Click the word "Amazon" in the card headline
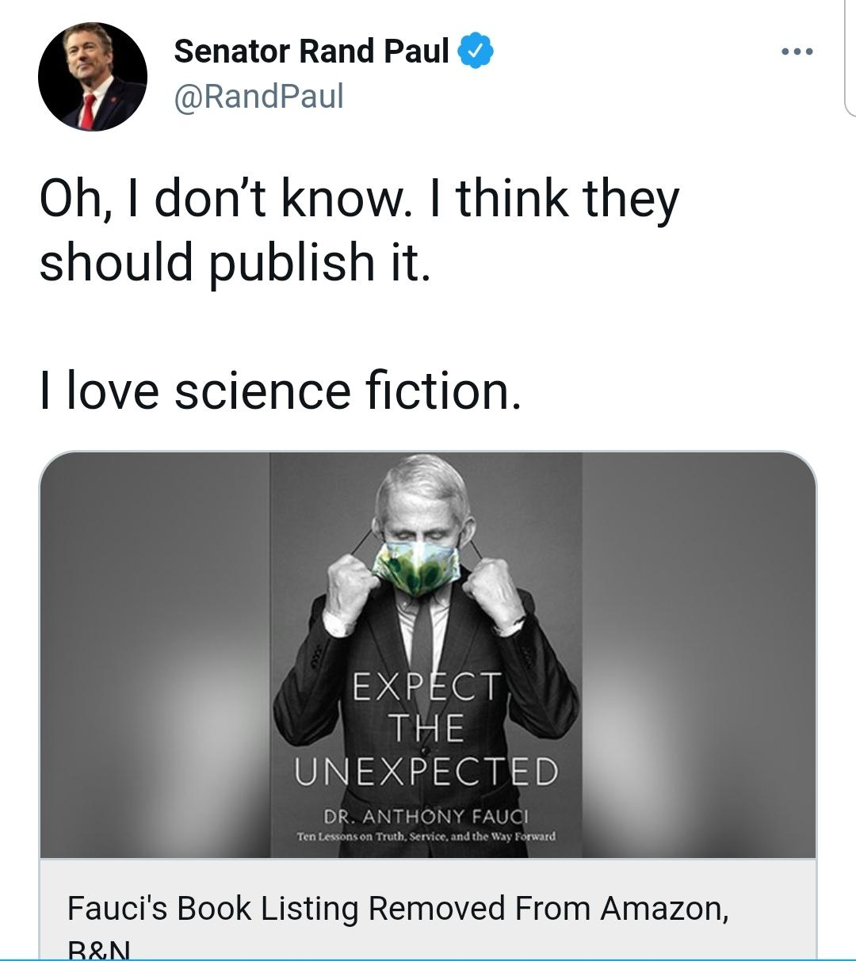 click(x=662, y=909)
